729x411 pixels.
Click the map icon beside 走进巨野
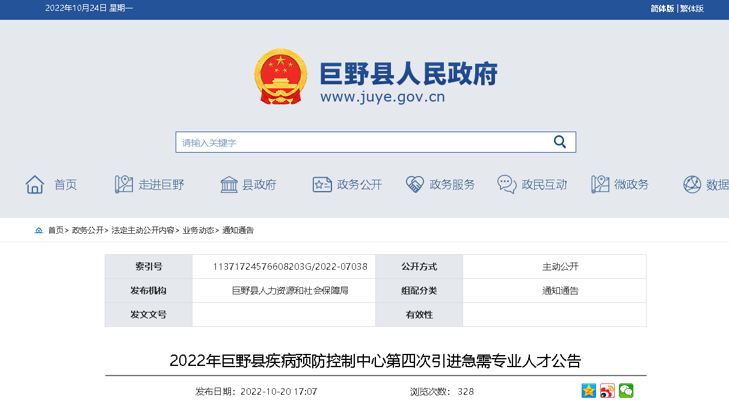pos(124,184)
